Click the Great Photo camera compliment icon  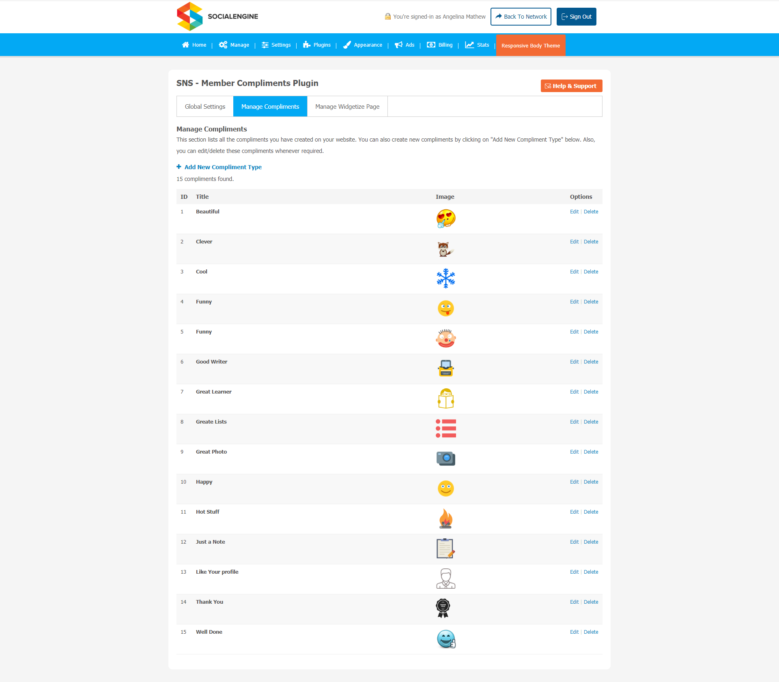pos(445,458)
